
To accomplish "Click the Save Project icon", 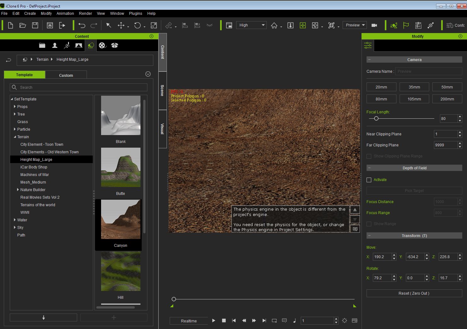I will coord(35,26).
